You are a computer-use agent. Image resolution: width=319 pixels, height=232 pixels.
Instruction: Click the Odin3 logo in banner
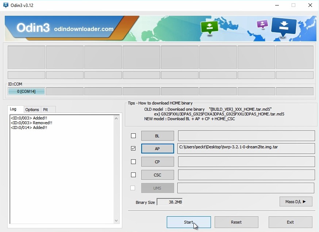pyautogui.click(x=33, y=28)
